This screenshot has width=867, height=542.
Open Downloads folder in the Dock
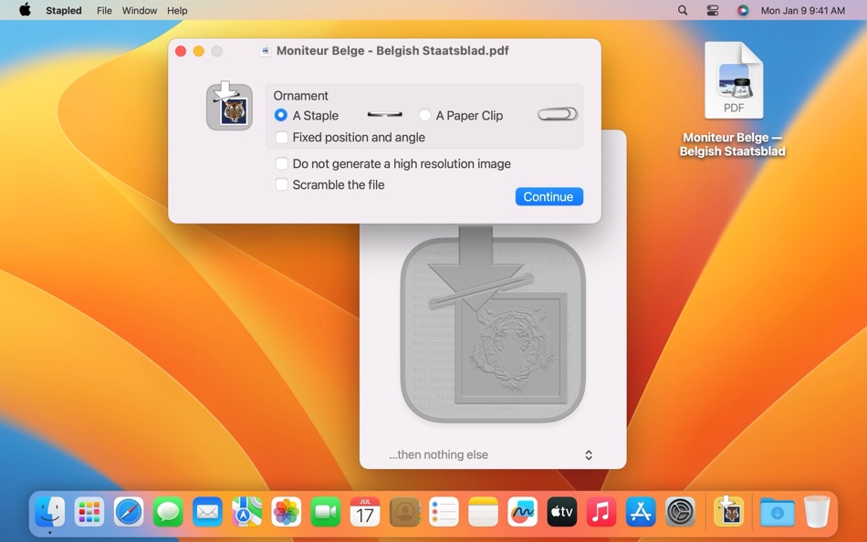[x=778, y=512]
